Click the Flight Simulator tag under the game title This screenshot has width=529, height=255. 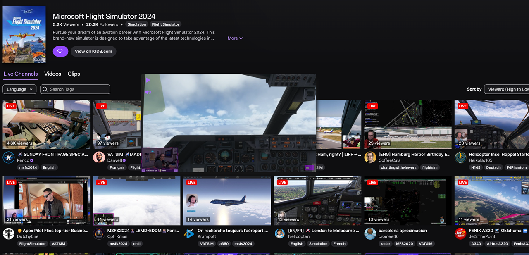tap(165, 24)
